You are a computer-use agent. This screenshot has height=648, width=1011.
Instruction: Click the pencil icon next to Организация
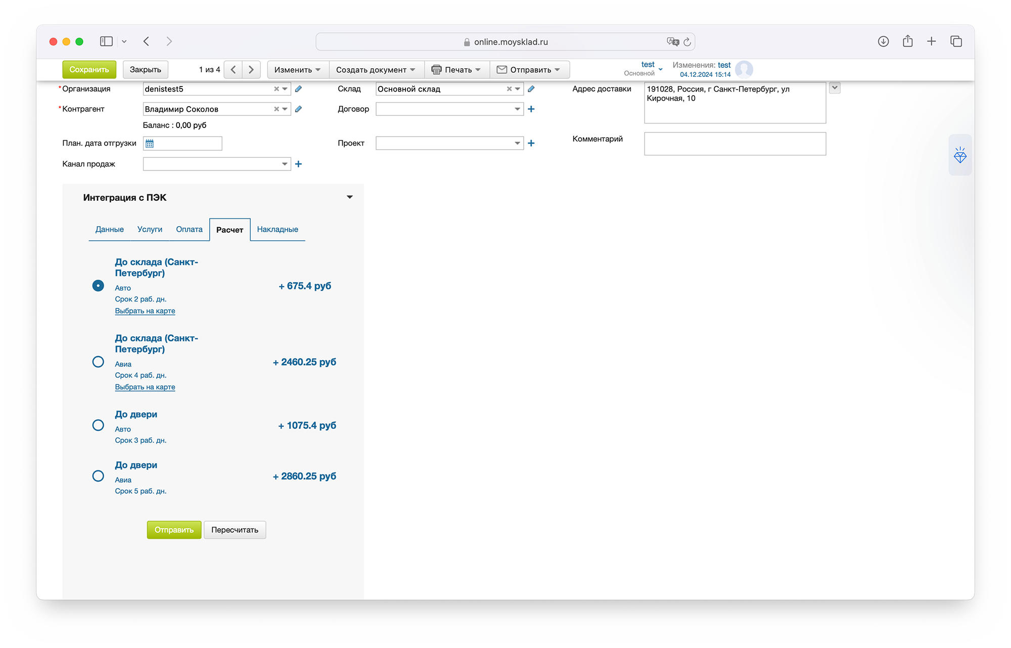click(x=298, y=89)
